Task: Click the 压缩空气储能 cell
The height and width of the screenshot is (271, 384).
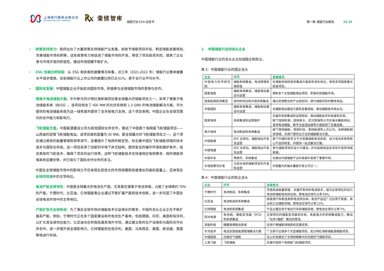Action: coord(244,237)
